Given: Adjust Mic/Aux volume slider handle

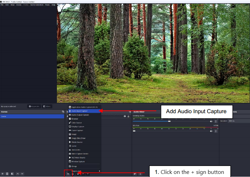Looking at the screenshot, I should point(134,131).
